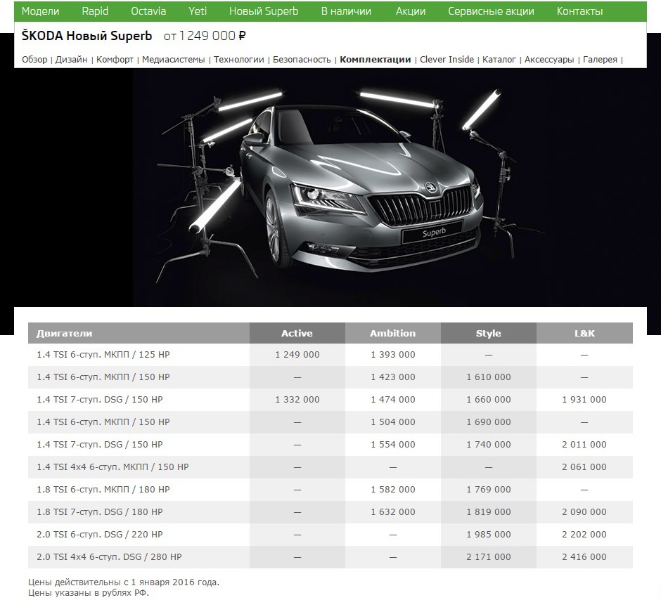This screenshot has height=600, width=661.
Task: Go to the Rapid model page
Action: pyautogui.click(x=95, y=11)
